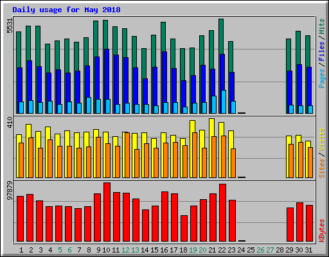Click the red KBytes bar for day 14
This screenshot has width=329, height=257.
pos(146,226)
